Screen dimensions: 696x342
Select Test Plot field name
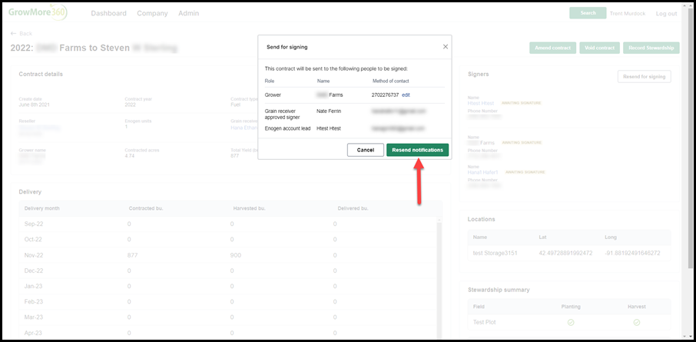pyautogui.click(x=484, y=323)
